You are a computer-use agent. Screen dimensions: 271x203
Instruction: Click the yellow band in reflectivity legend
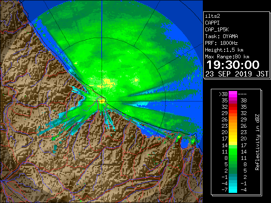tap(232, 139)
